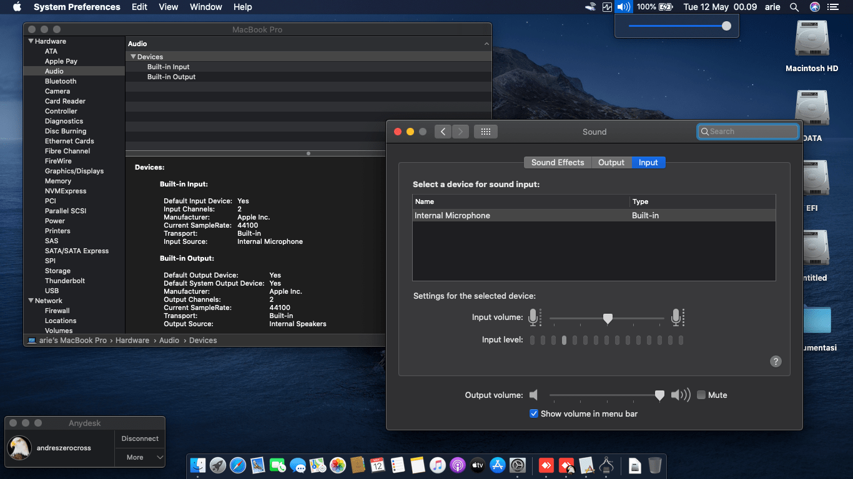The height and width of the screenshot is (479, 853).
Task: Click System Preferences gear in Dock
Action: (518, 465)
